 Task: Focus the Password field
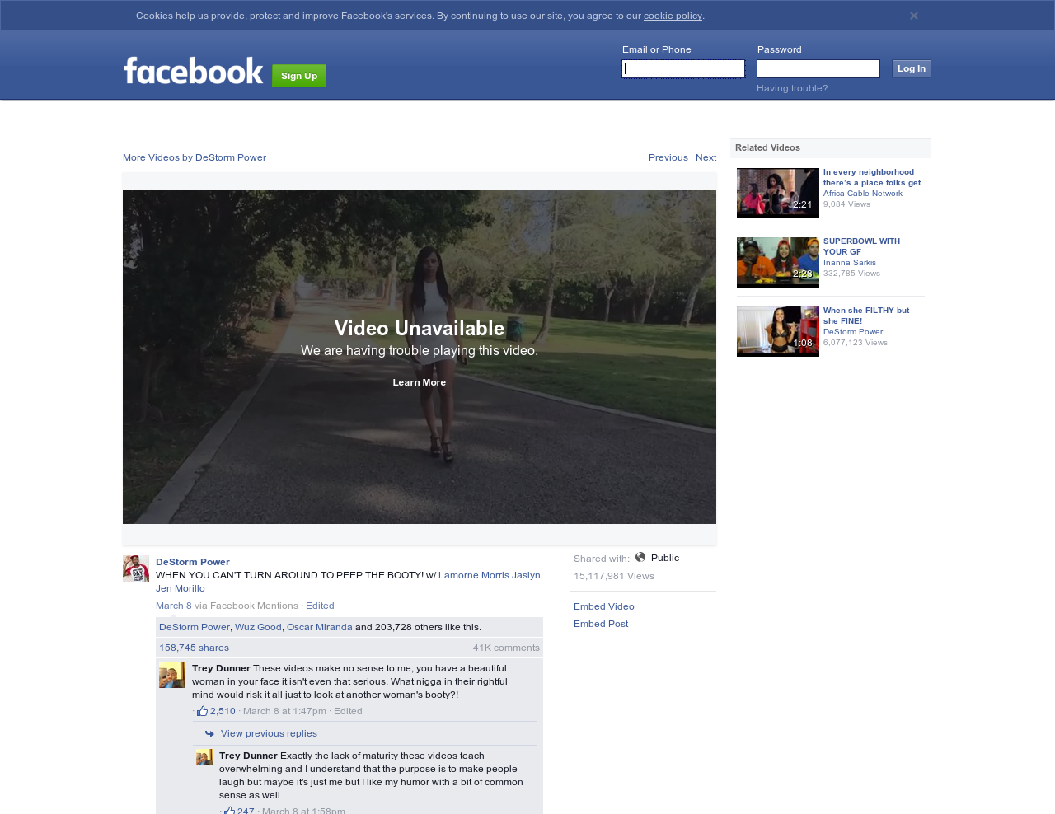click(x=818, y=69)
